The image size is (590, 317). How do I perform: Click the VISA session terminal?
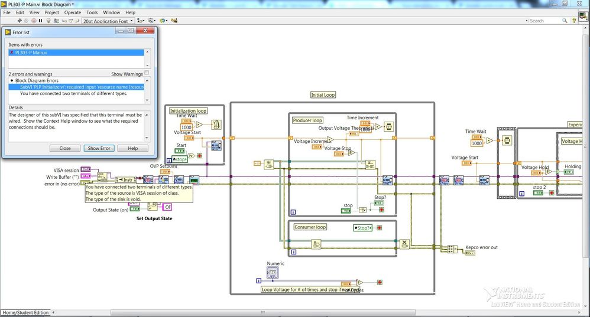point(86,169)
